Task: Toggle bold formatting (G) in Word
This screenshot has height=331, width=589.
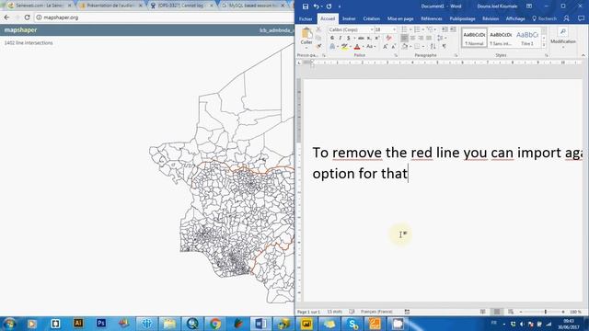Action: point(332,38)
